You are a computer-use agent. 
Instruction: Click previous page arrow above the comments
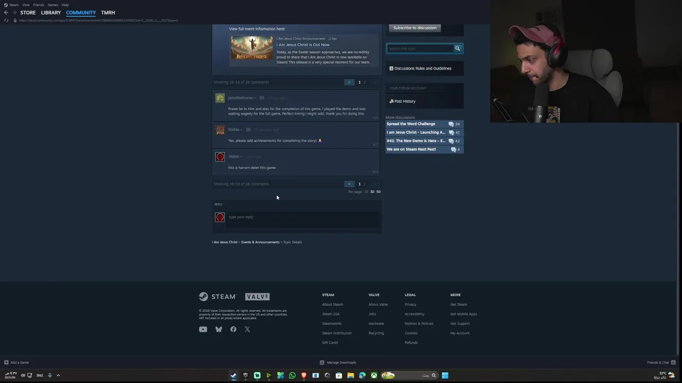click(x=350, y=82)
